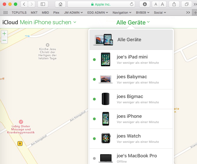
Task: Zoom out on the map
Action: tap(4, 40)
